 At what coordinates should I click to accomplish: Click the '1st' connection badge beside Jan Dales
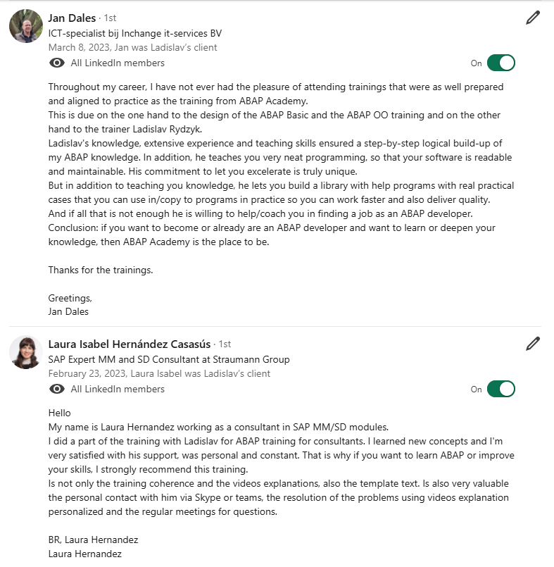[x=111, y=18]
